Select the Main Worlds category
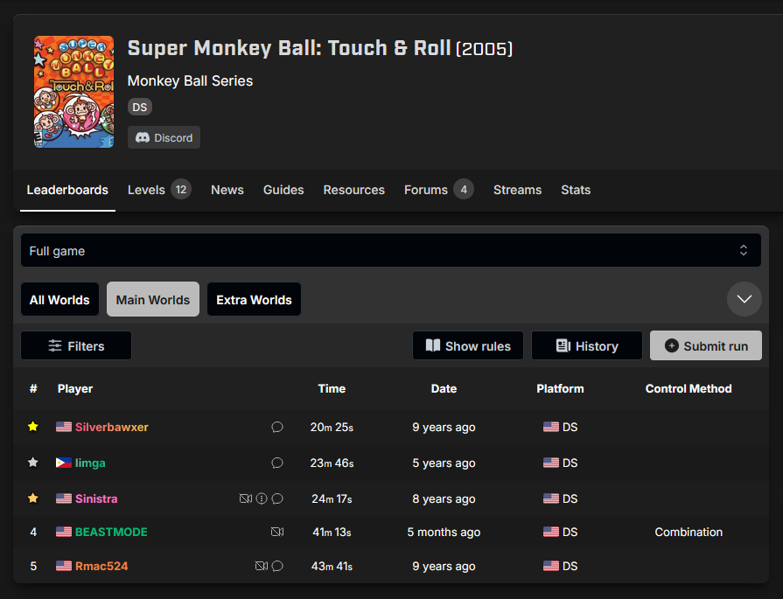This screenshot has height=599, width=783. point(153,299)
